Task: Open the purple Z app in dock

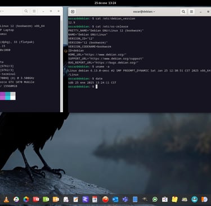Action: pyautogui.click(x=86, y=199)
